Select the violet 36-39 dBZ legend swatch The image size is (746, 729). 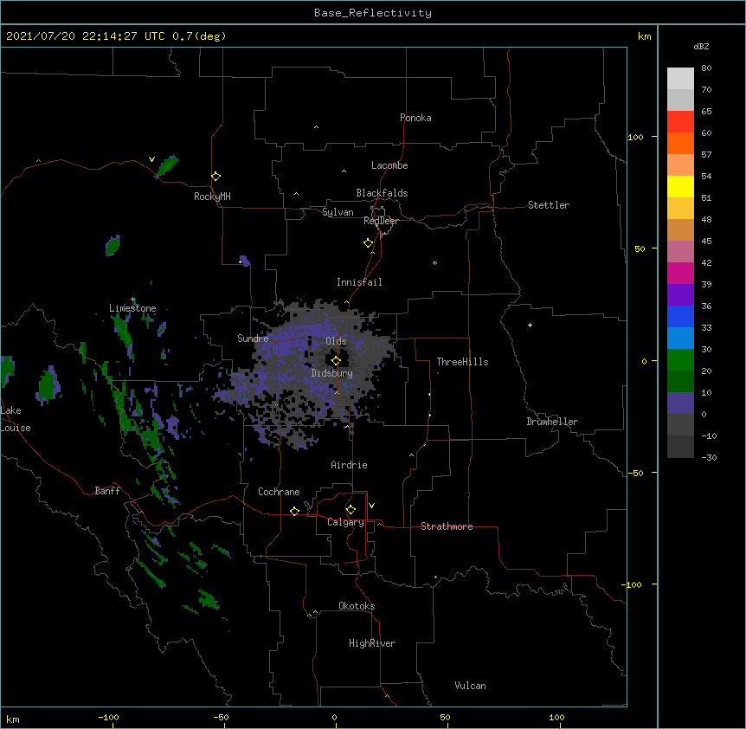pyautogui.click(x=680, y=295)
